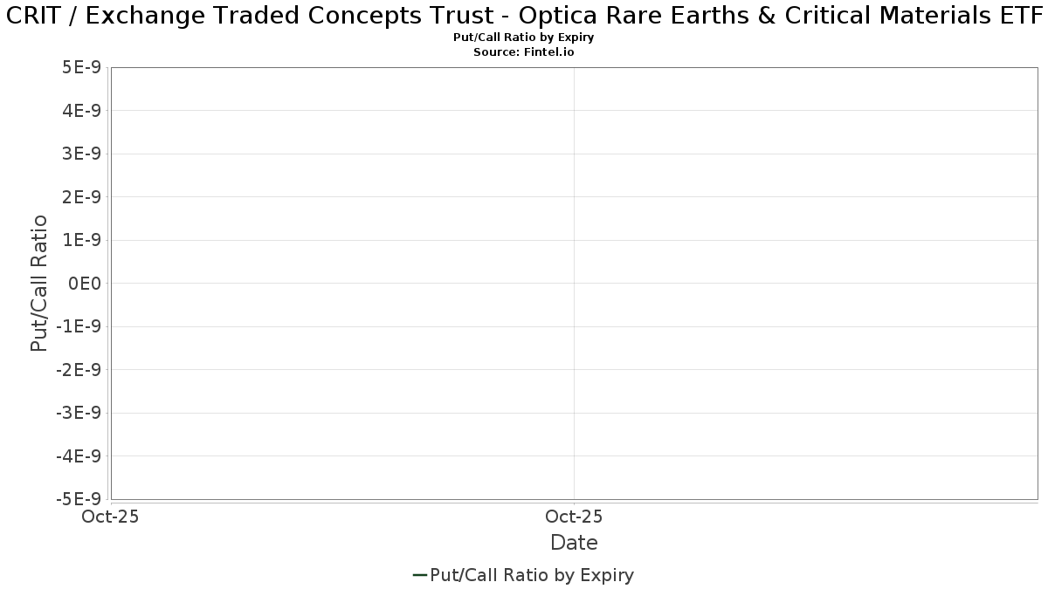Click the -5E-9 y-axis label
The width and height of the screenshot is (1048, 589).
pyautogui.click(x=79, y=500)
